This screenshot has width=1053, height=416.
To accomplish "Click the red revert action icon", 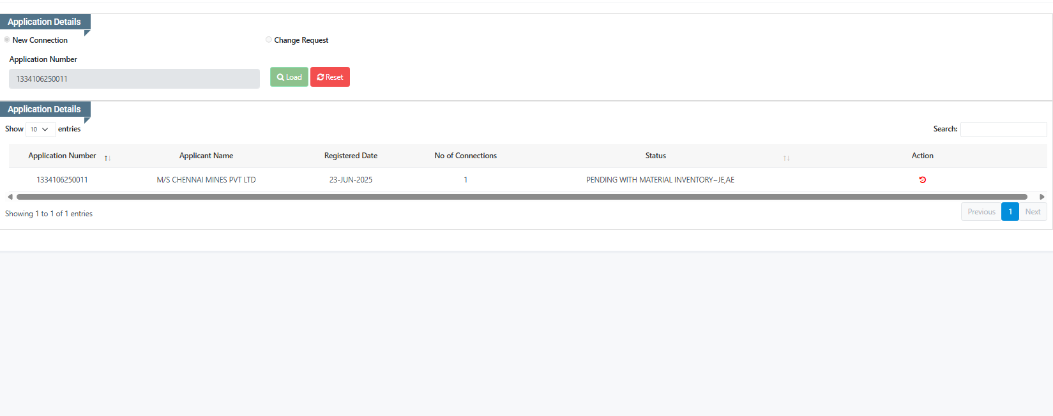I will [922, 180].
